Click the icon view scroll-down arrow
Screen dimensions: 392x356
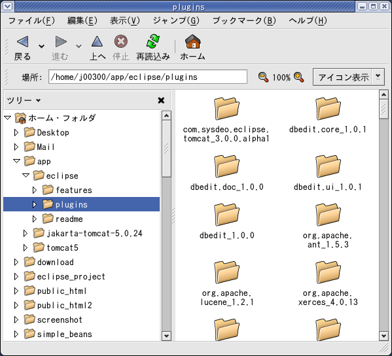tap(383, 336)
